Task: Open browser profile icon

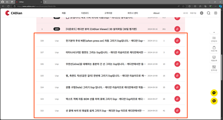Action: click(x=3, y=2)
